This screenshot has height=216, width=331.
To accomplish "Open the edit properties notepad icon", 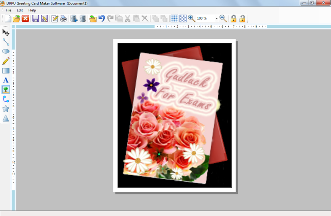I will [55, 19].
